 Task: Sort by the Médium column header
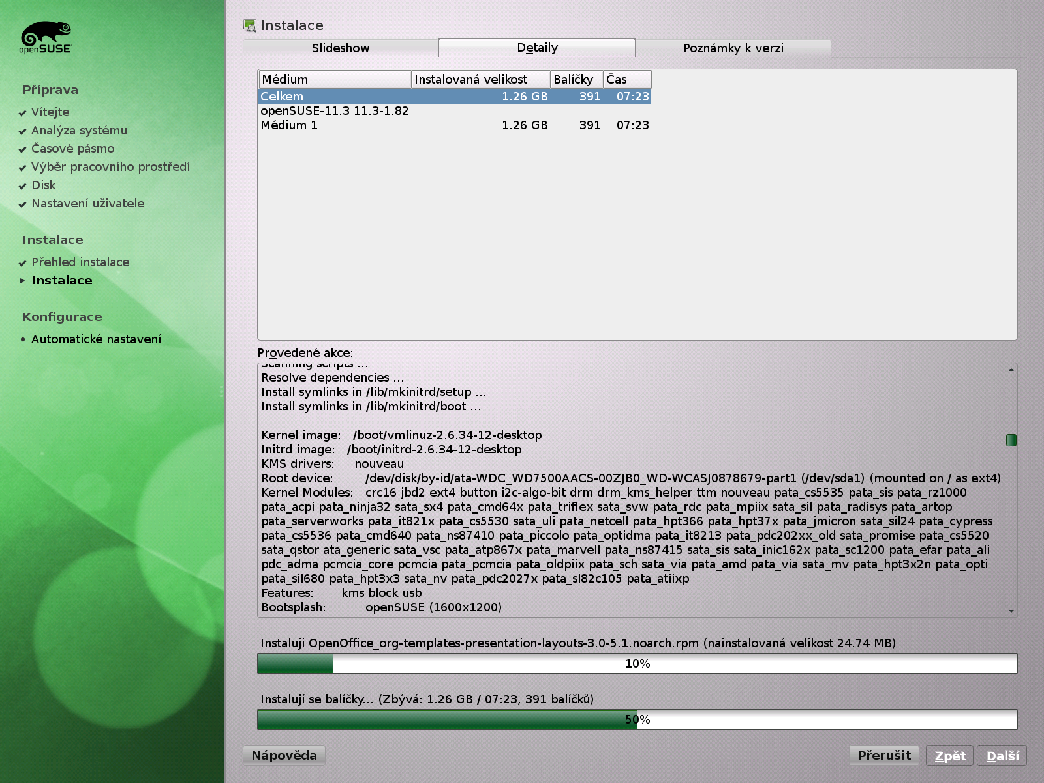tap(335, 80)
